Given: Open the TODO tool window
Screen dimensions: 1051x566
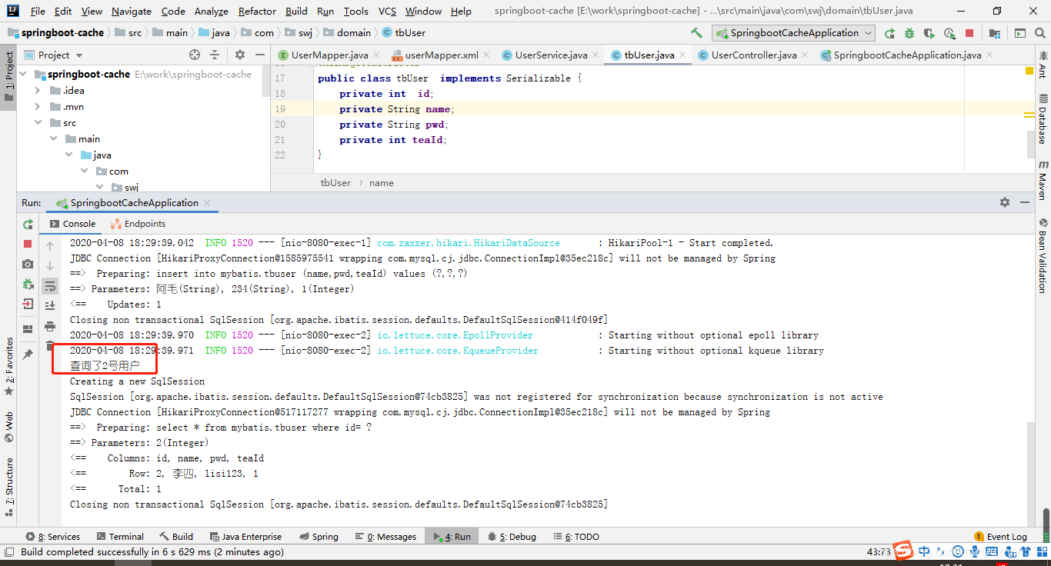Looking at the screenshot, I should tap(576, 537).
